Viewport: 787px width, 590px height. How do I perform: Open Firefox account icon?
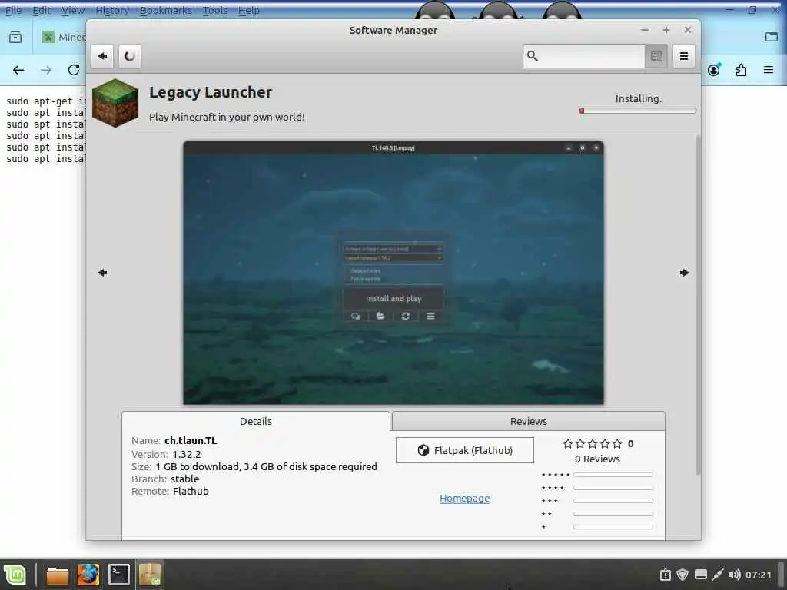pos(714,70)
